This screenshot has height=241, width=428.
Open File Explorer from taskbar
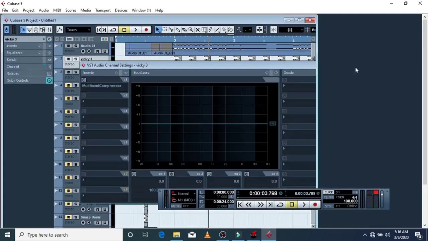(x=177, y=235)
